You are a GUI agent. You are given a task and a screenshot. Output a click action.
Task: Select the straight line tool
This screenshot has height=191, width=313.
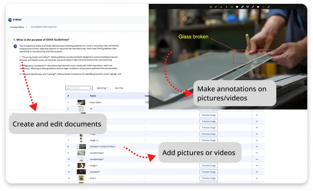253,7
